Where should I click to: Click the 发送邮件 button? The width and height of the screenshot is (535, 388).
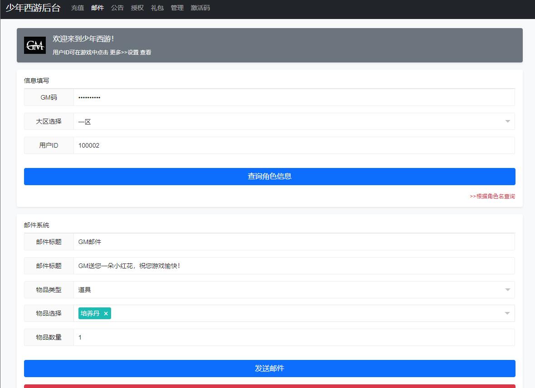click(270, 368)
